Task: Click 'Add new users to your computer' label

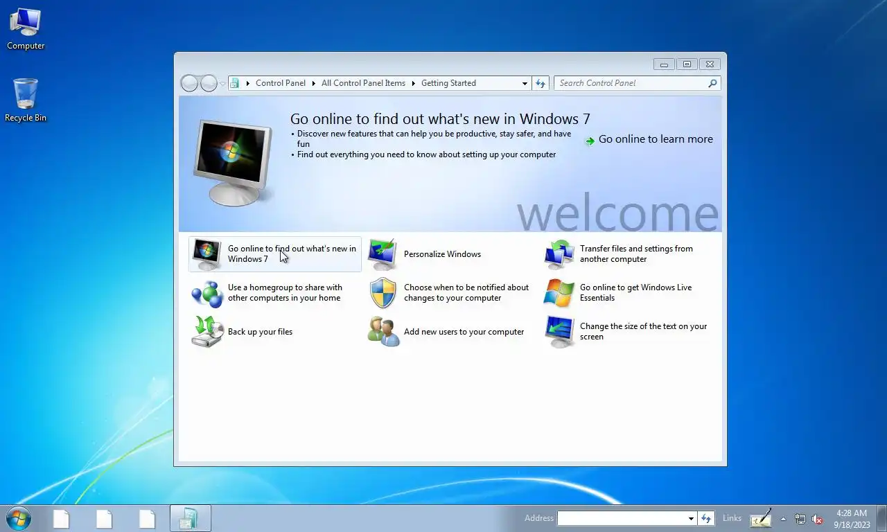Action: coord(464,332)
